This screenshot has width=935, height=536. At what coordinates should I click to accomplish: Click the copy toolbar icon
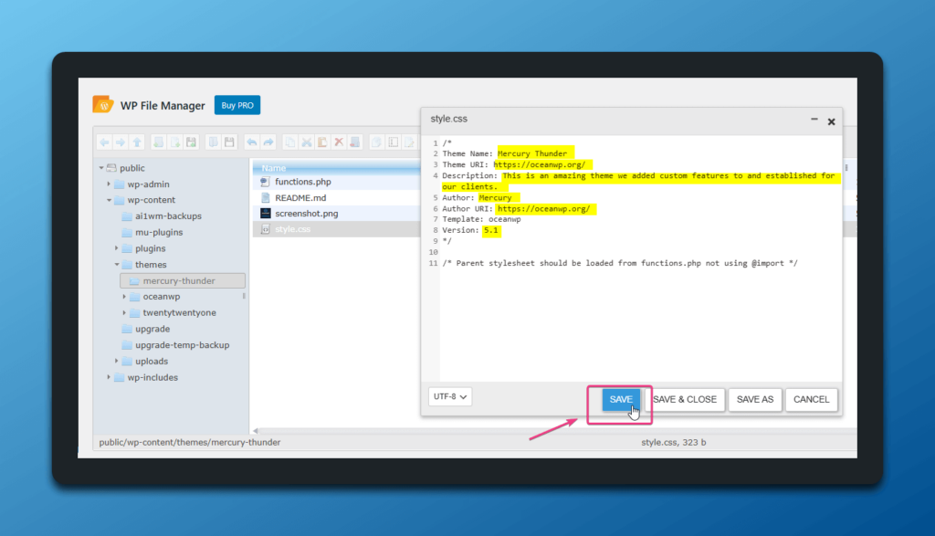pyautogui.click(x=290, y=142)
